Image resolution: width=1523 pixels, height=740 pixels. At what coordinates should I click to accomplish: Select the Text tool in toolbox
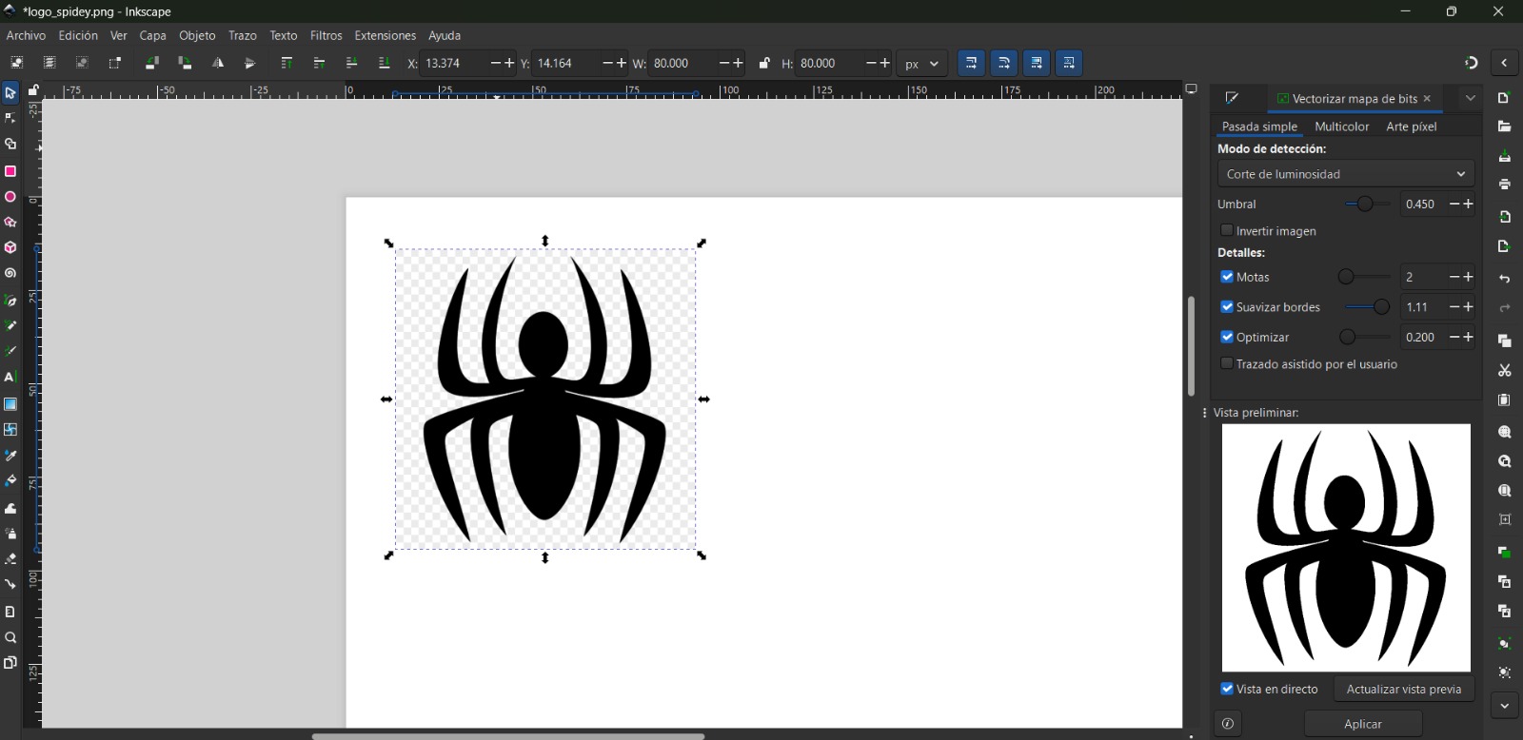(x=10, y=378)
